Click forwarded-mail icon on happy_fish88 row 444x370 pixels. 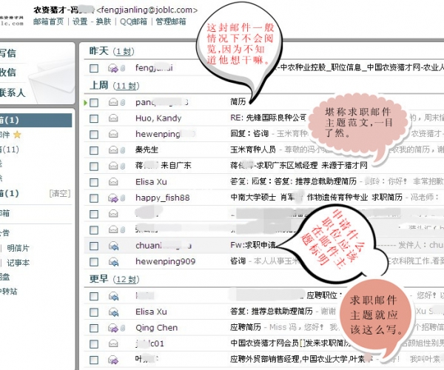[x=113, y=198]
